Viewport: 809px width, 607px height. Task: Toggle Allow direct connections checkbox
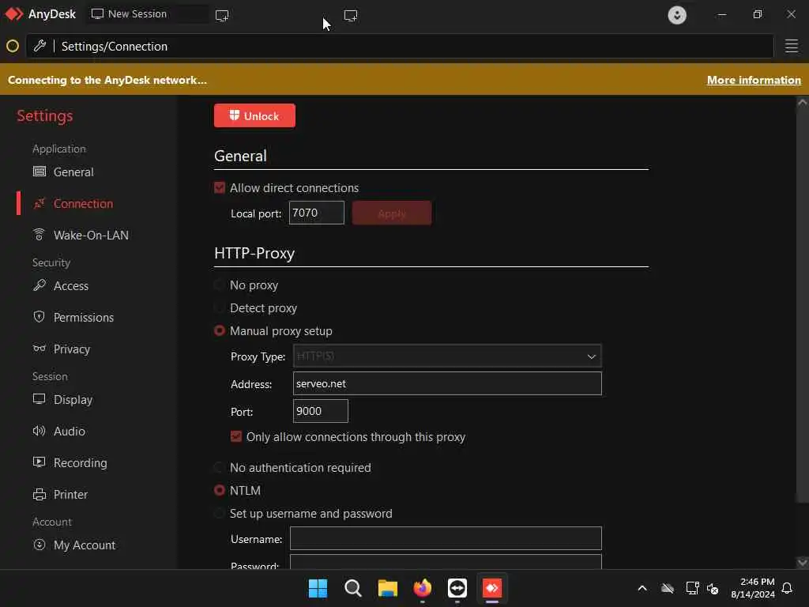click(220, 188)
